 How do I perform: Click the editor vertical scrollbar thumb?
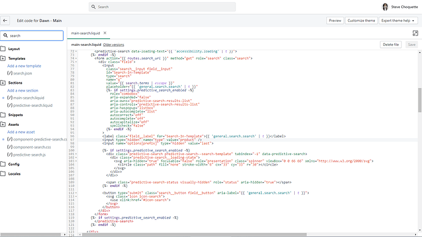click(x=420, y=100)
